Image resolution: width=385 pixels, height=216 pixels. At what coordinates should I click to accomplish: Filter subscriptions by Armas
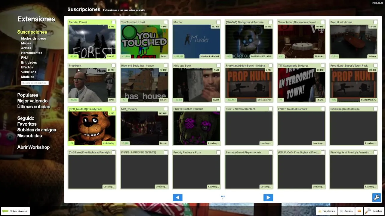click(x=26, y=48)
